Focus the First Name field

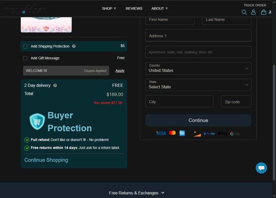tap(170, 20)
